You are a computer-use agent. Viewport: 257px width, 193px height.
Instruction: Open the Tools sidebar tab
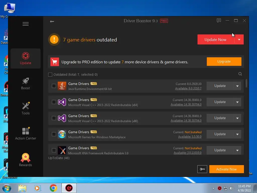tap(26, 109)
